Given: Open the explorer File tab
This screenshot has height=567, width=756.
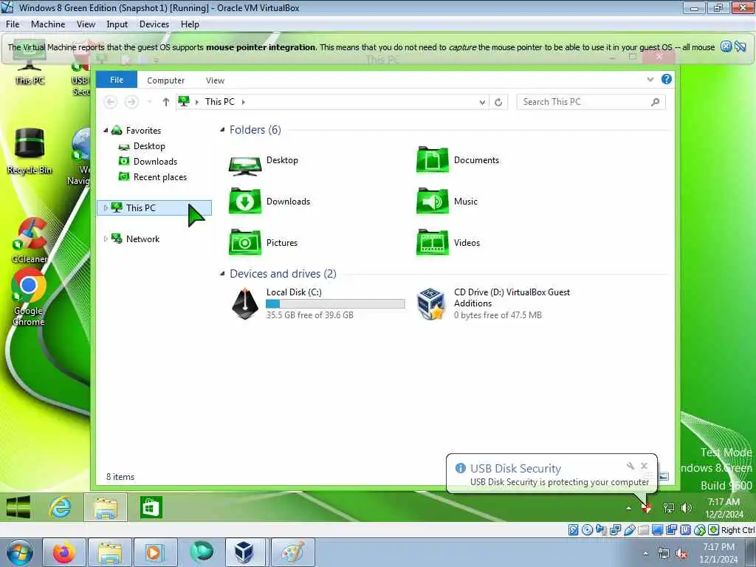Looking at the screenshot, I should [117, 80].
